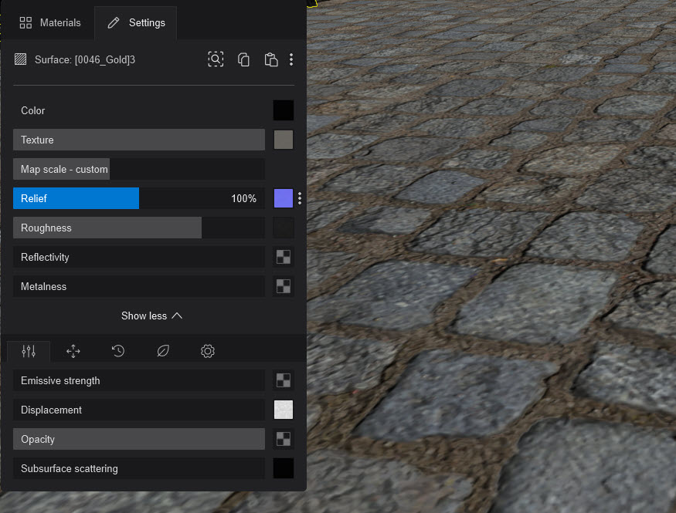Select the Settings tab
This screenshot has height=513, width=676.
click(x=136, y=23)
